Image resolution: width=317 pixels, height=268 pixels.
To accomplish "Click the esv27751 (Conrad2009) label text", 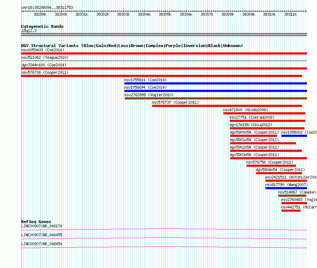I will tap(252, 117).
